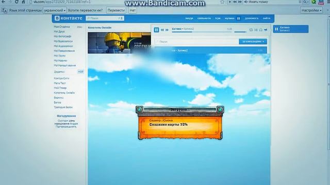The height and width of the screenshot is (185, 330).
Task: Click the 'Искать музыку' search field
Action: coord(270,2)
